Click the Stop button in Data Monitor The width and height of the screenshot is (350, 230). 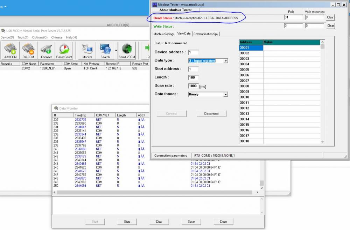coord(127,221)
